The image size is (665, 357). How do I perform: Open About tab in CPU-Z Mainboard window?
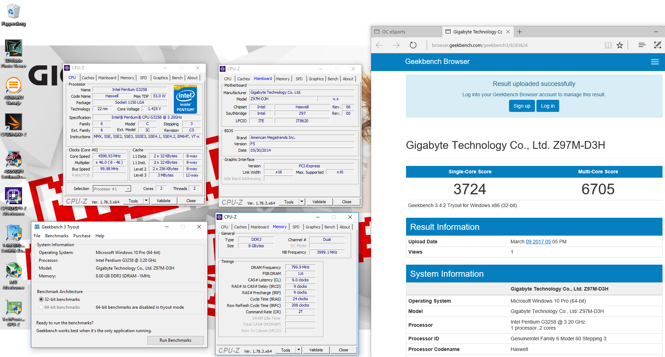[x=348, y=79]
